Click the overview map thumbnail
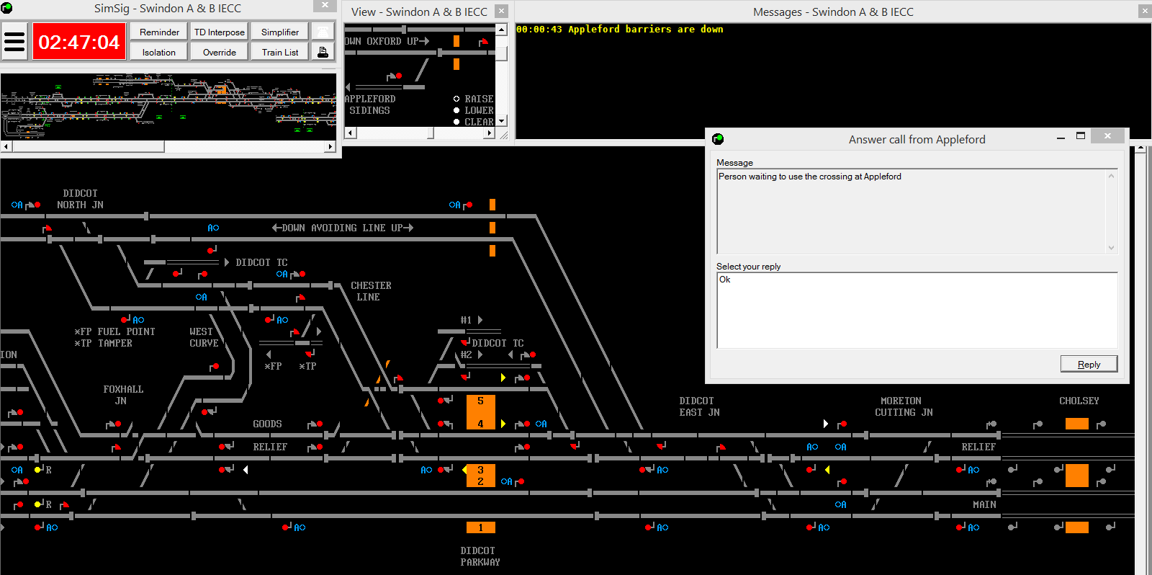The width and height of the screenshot is (1152, 575). click(168, 107)
